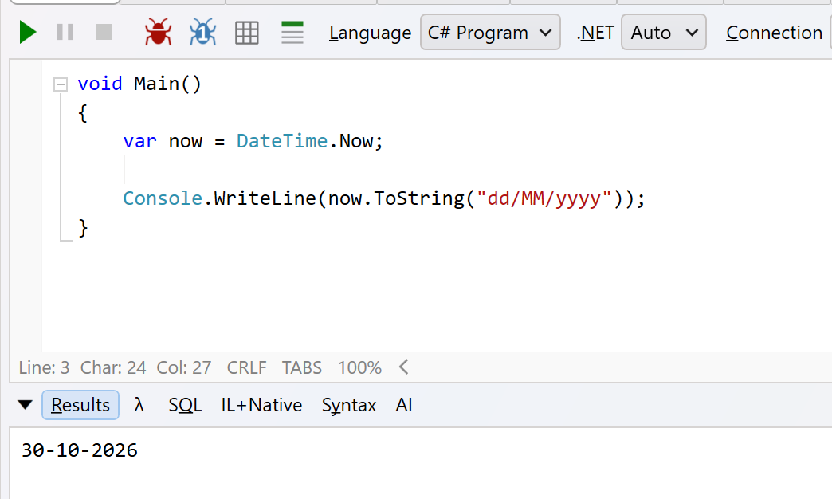Click the Connection label
This screenshot has width=832, height=499.
click(x=774, y=33)
